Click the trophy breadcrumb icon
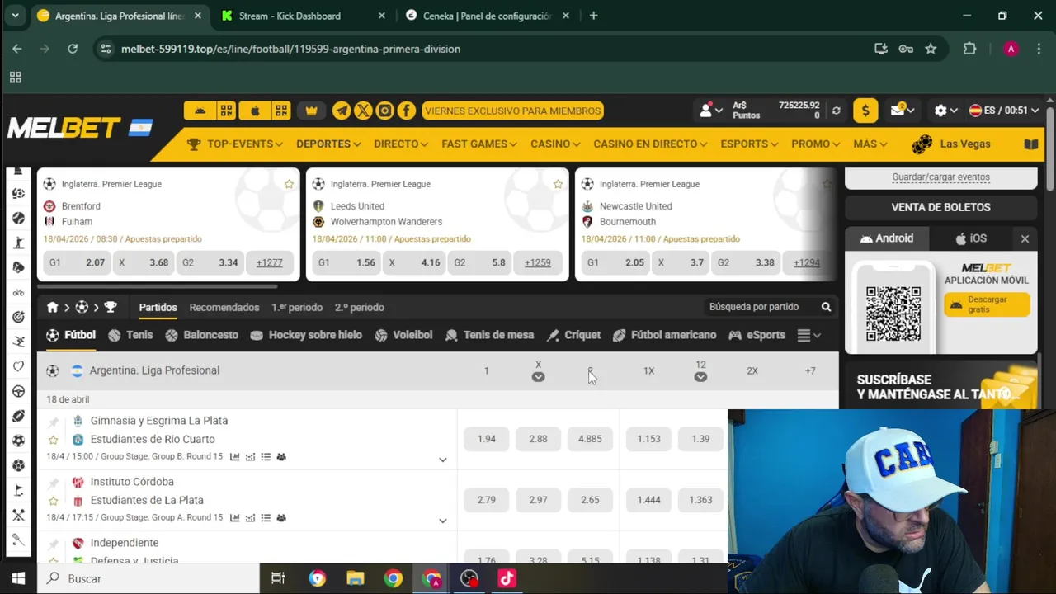1056x594 pixels. click(x=111, y=307)
